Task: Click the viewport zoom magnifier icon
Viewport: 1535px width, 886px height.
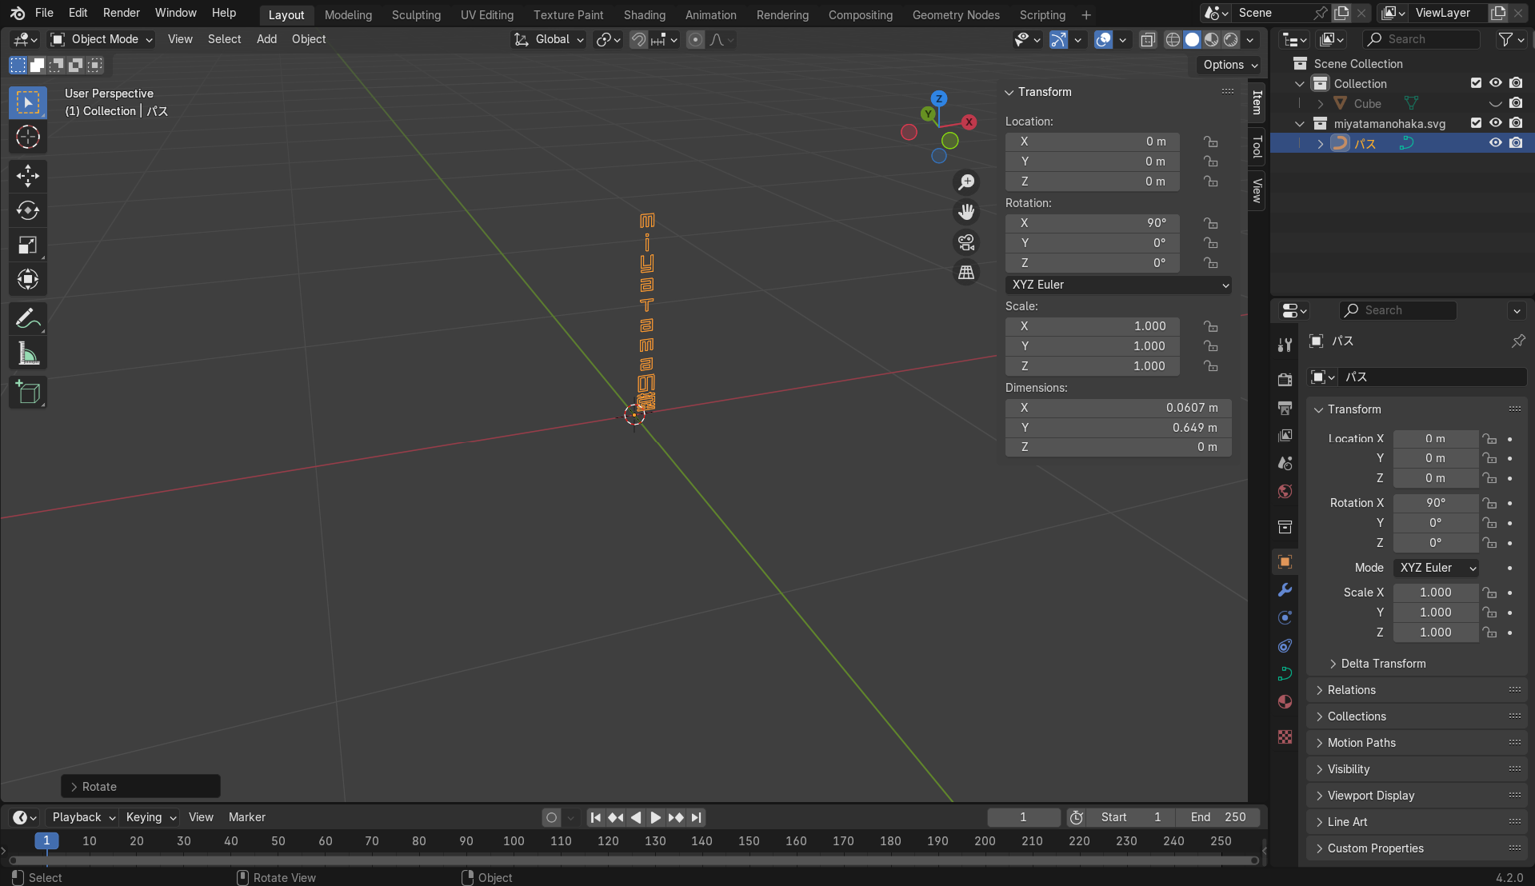Action: (x=966, y=182)
